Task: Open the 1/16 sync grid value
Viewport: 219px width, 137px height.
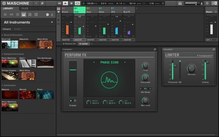Action: 152,3
